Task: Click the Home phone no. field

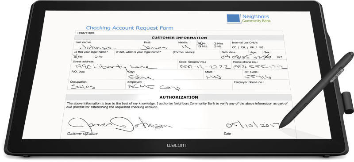Action: (x=260, y=64)
